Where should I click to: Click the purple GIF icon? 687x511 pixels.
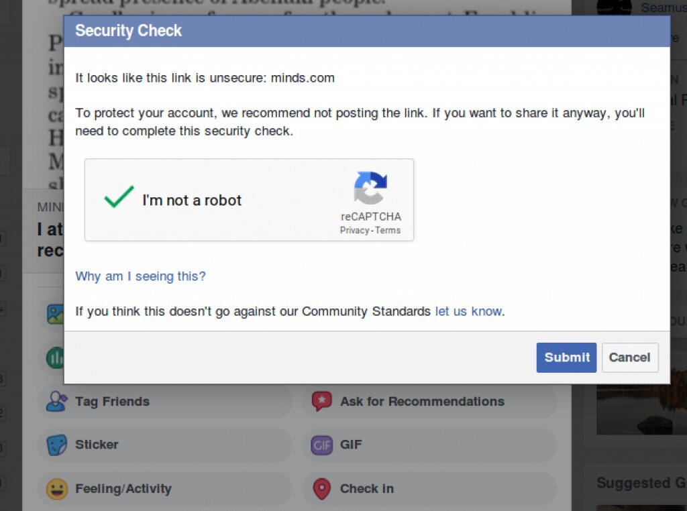click(322, 445)
